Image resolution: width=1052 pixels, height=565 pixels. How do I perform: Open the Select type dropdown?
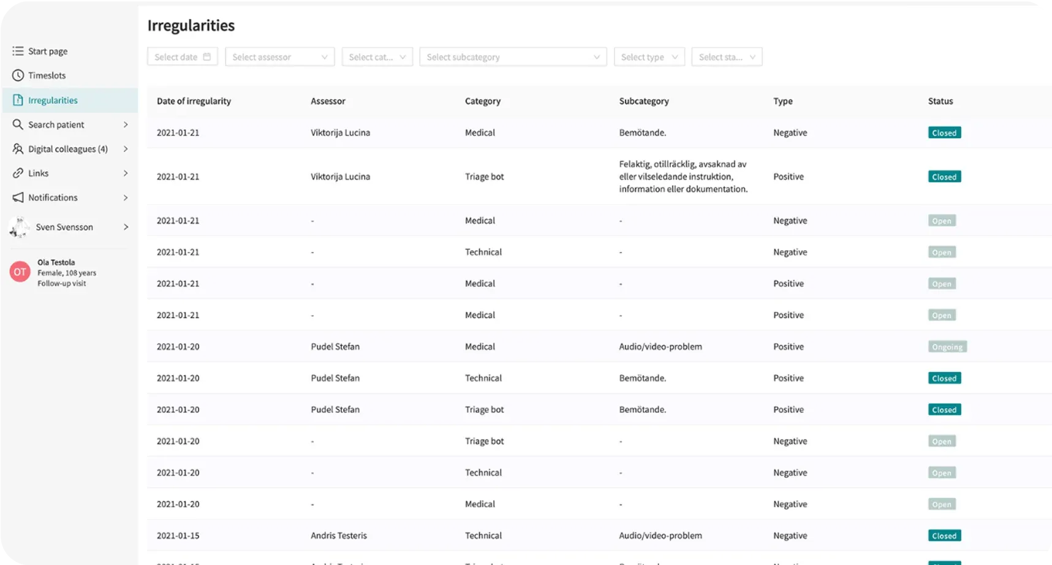pyautogui.click(x=649, y=57)
